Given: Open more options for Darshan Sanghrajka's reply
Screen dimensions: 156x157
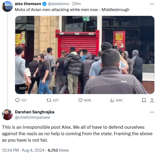Looking at the screenshot, I should tap(152, 112).
